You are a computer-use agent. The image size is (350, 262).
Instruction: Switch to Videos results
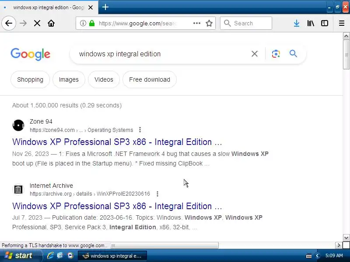[104, 79]
